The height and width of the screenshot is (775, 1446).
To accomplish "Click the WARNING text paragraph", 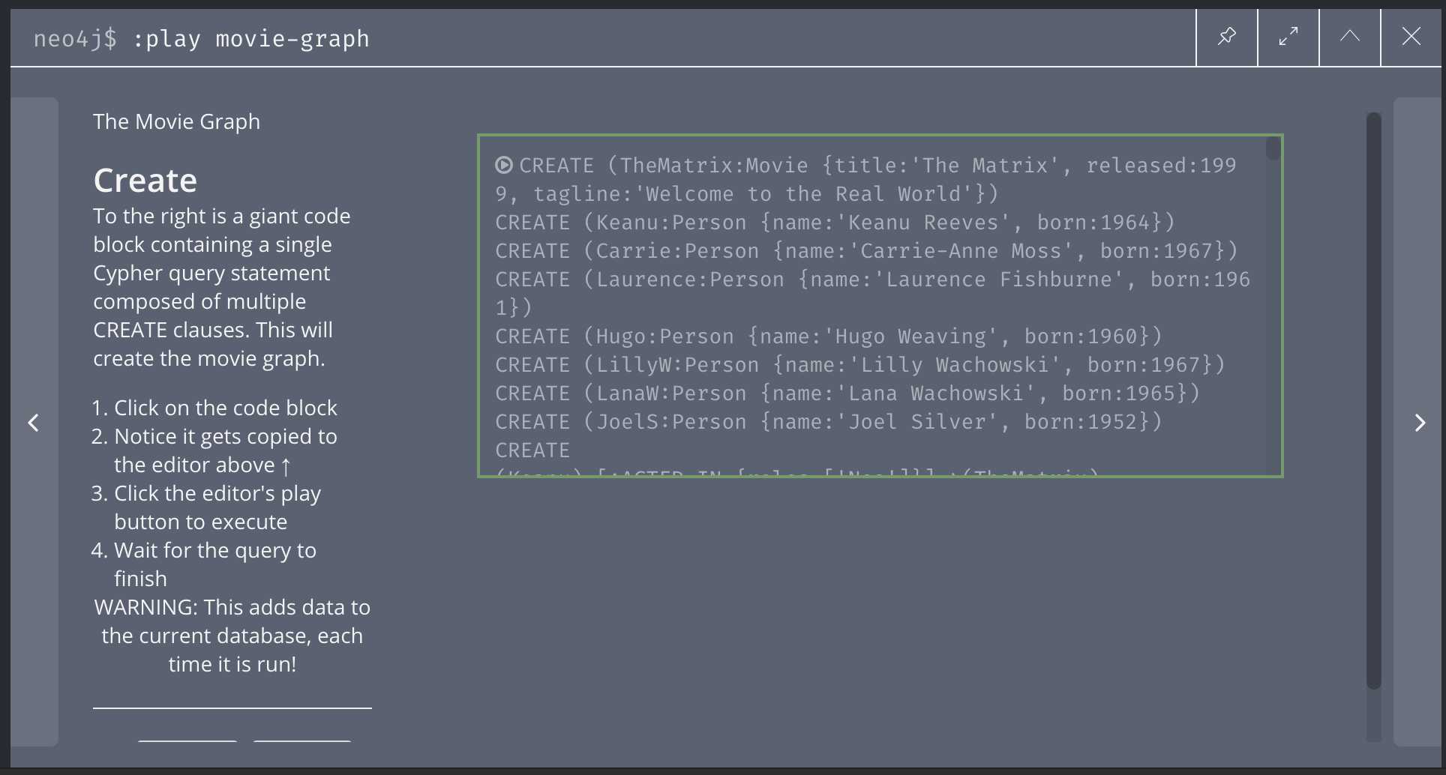I will click(x=232, y=636).
